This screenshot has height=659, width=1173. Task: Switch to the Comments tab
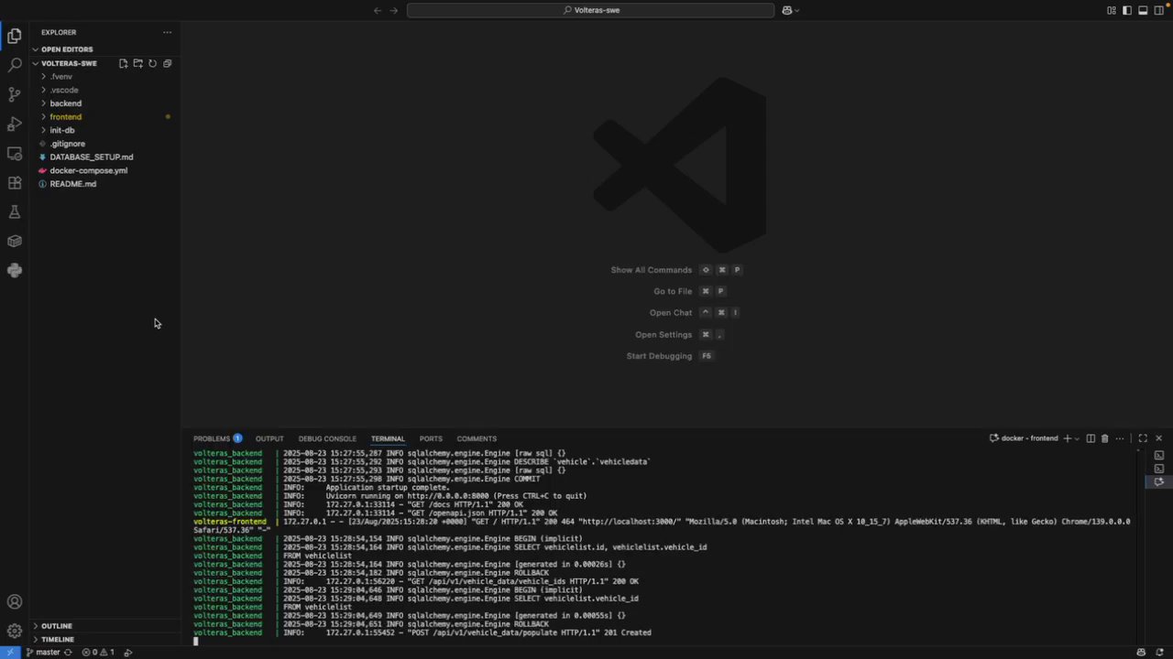click(x=477, y=438)
